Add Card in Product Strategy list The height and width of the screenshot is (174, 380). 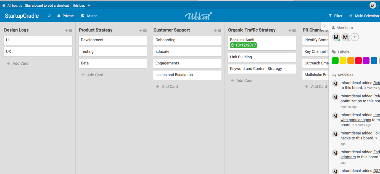pyautogui.click(x=92, y=75)
